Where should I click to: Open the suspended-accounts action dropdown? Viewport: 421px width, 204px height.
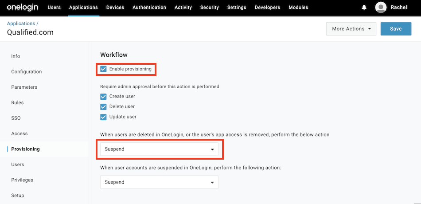tap(159, 182)
